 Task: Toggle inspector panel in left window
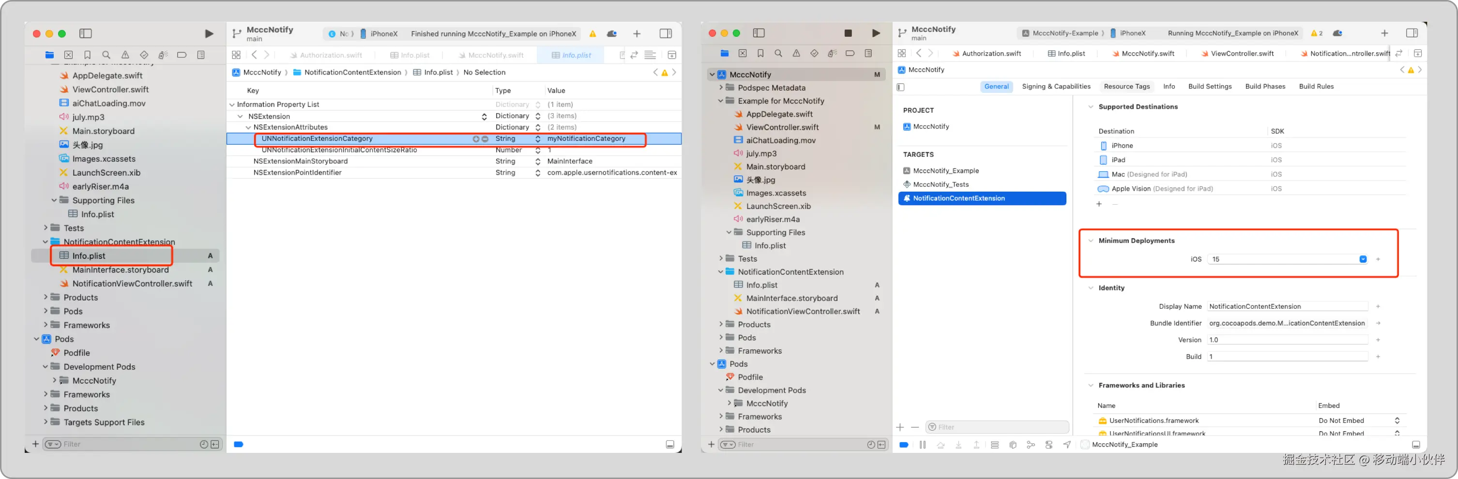click(x=666, y=34)
